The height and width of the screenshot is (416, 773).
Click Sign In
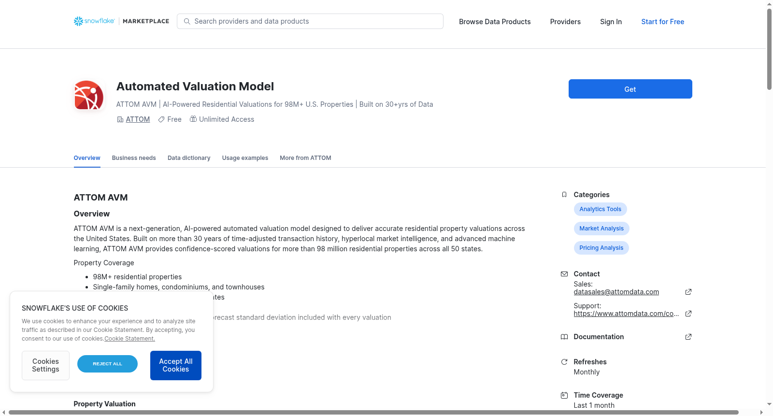611,22
